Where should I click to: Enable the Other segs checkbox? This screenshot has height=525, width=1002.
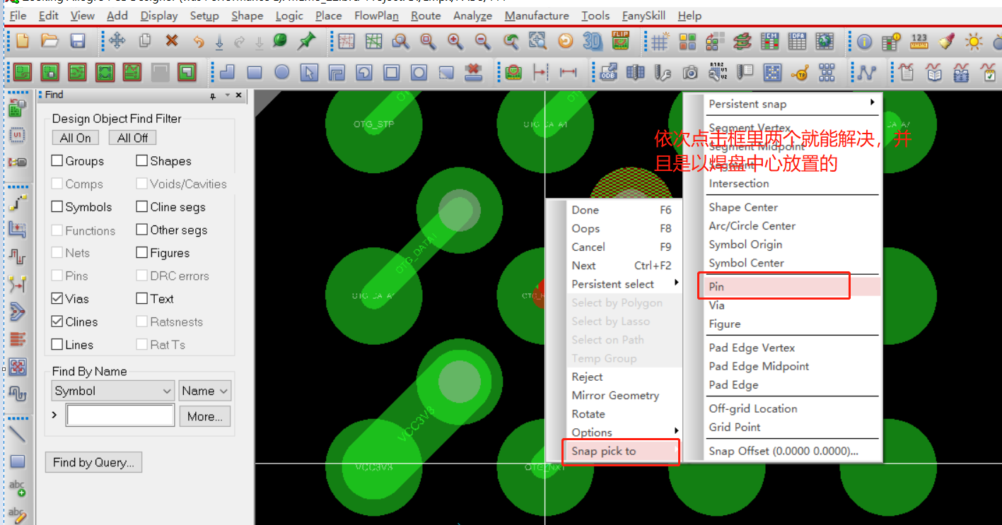pyautogui.click(x=142, y=230)
